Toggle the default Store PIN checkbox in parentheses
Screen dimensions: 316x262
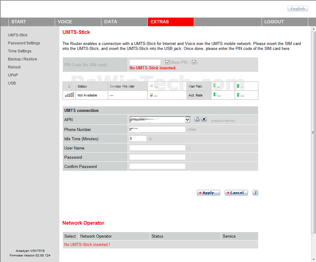tap(194, 62)
